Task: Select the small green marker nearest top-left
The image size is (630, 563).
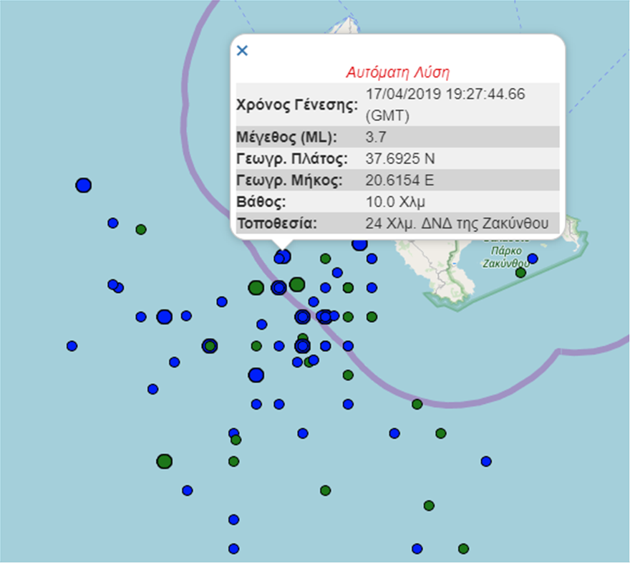Action: click(141, 230)
